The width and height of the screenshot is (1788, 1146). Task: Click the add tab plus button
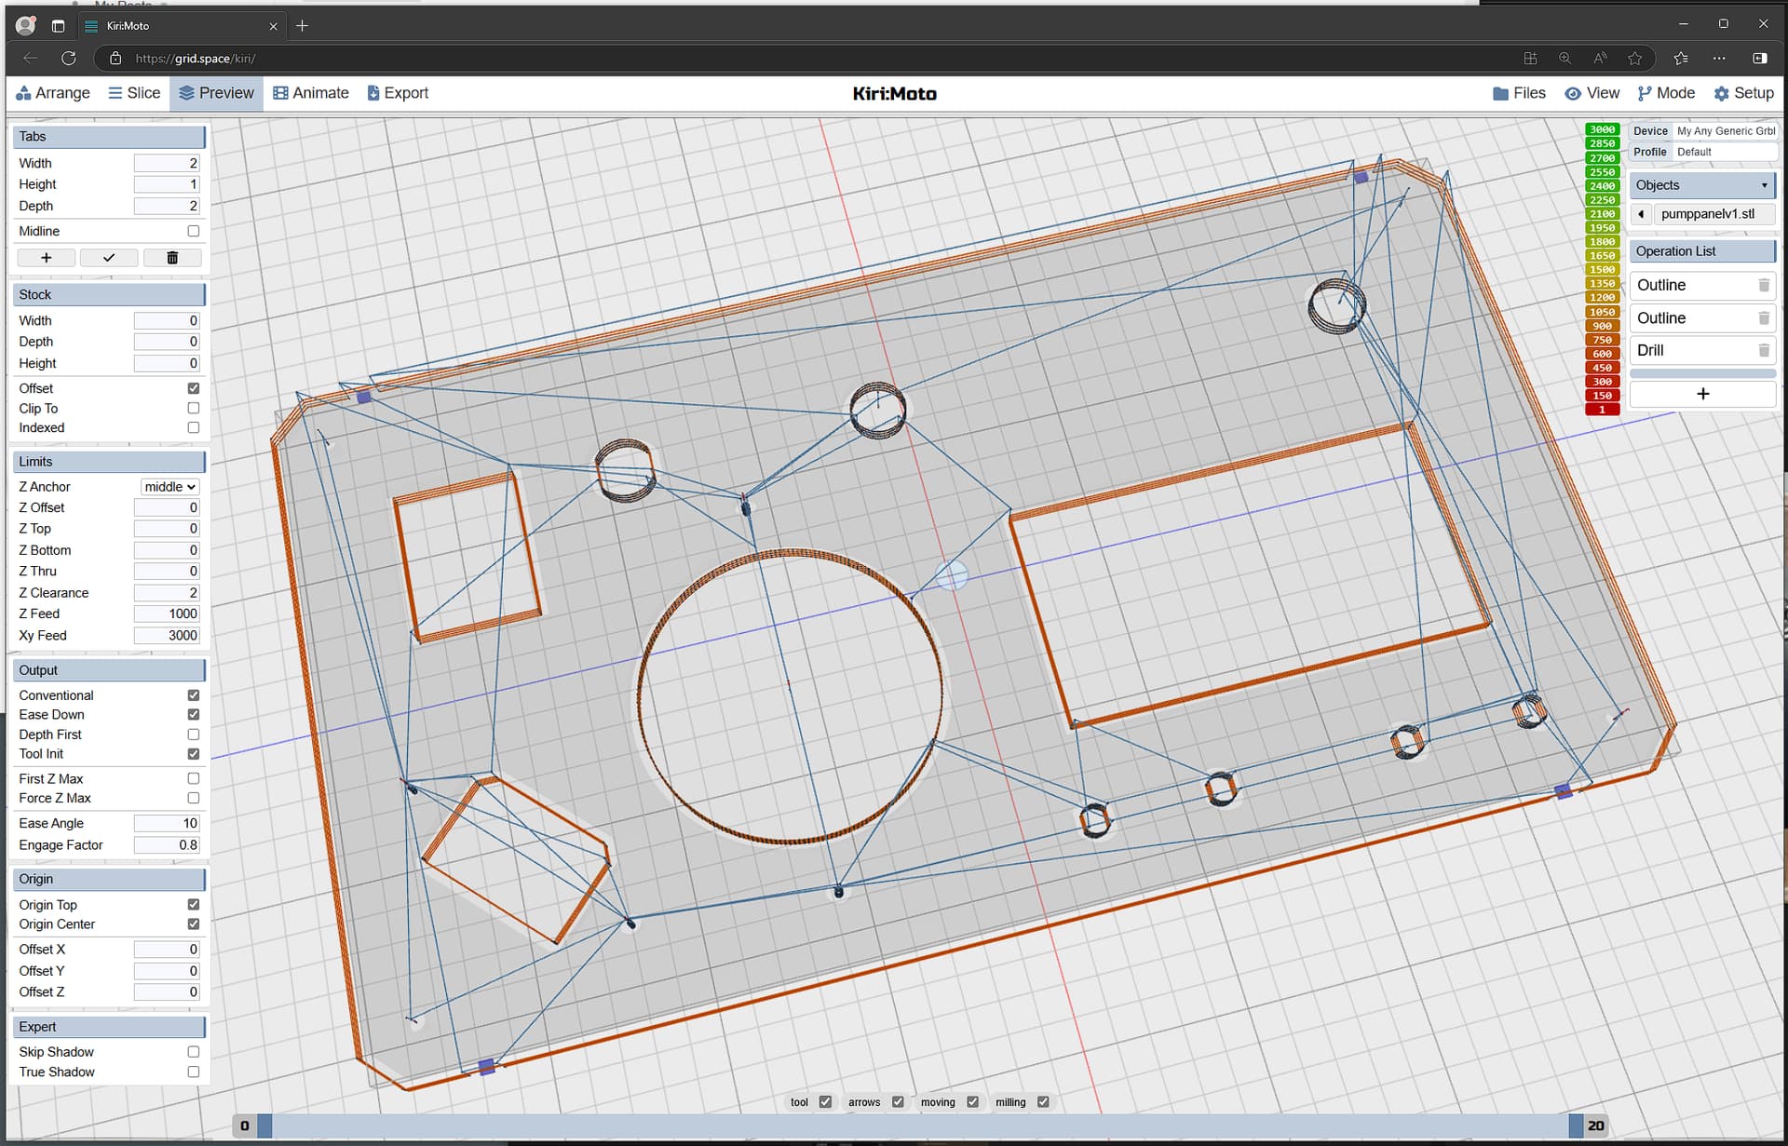click(46, 258)
